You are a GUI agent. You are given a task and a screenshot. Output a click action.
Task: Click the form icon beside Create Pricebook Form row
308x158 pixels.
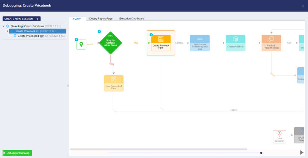15,36
